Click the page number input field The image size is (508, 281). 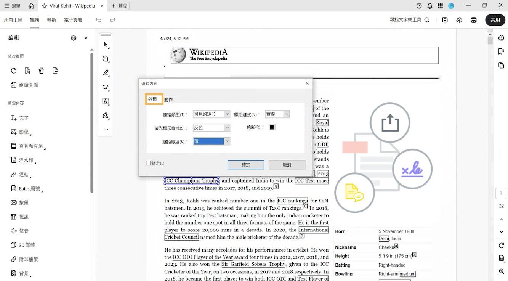501,193
